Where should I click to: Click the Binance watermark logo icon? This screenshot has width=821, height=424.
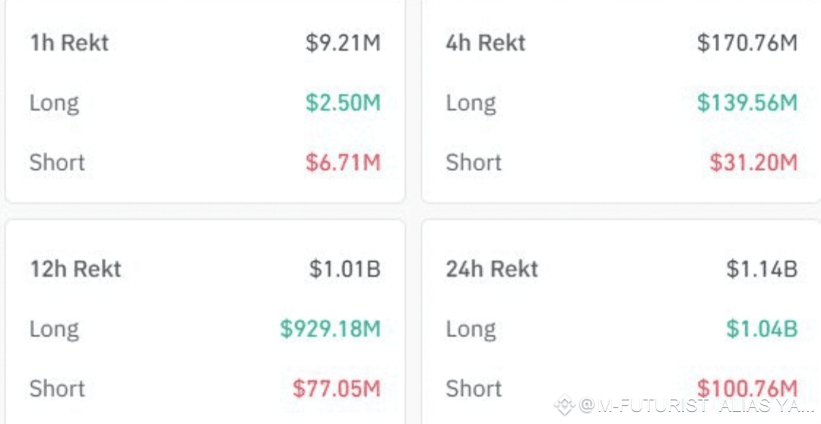564,405
